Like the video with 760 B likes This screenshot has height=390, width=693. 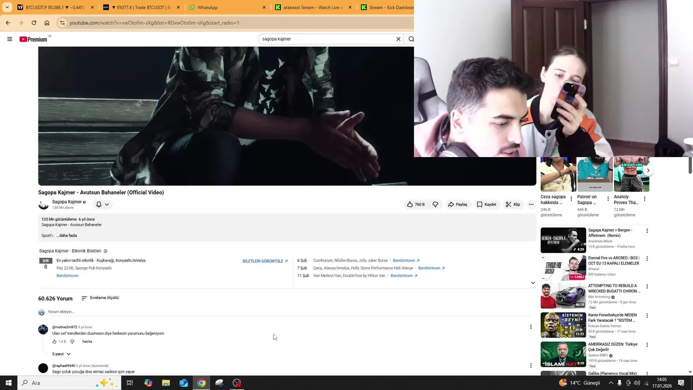pyautogui.click(x=416, y=204)
